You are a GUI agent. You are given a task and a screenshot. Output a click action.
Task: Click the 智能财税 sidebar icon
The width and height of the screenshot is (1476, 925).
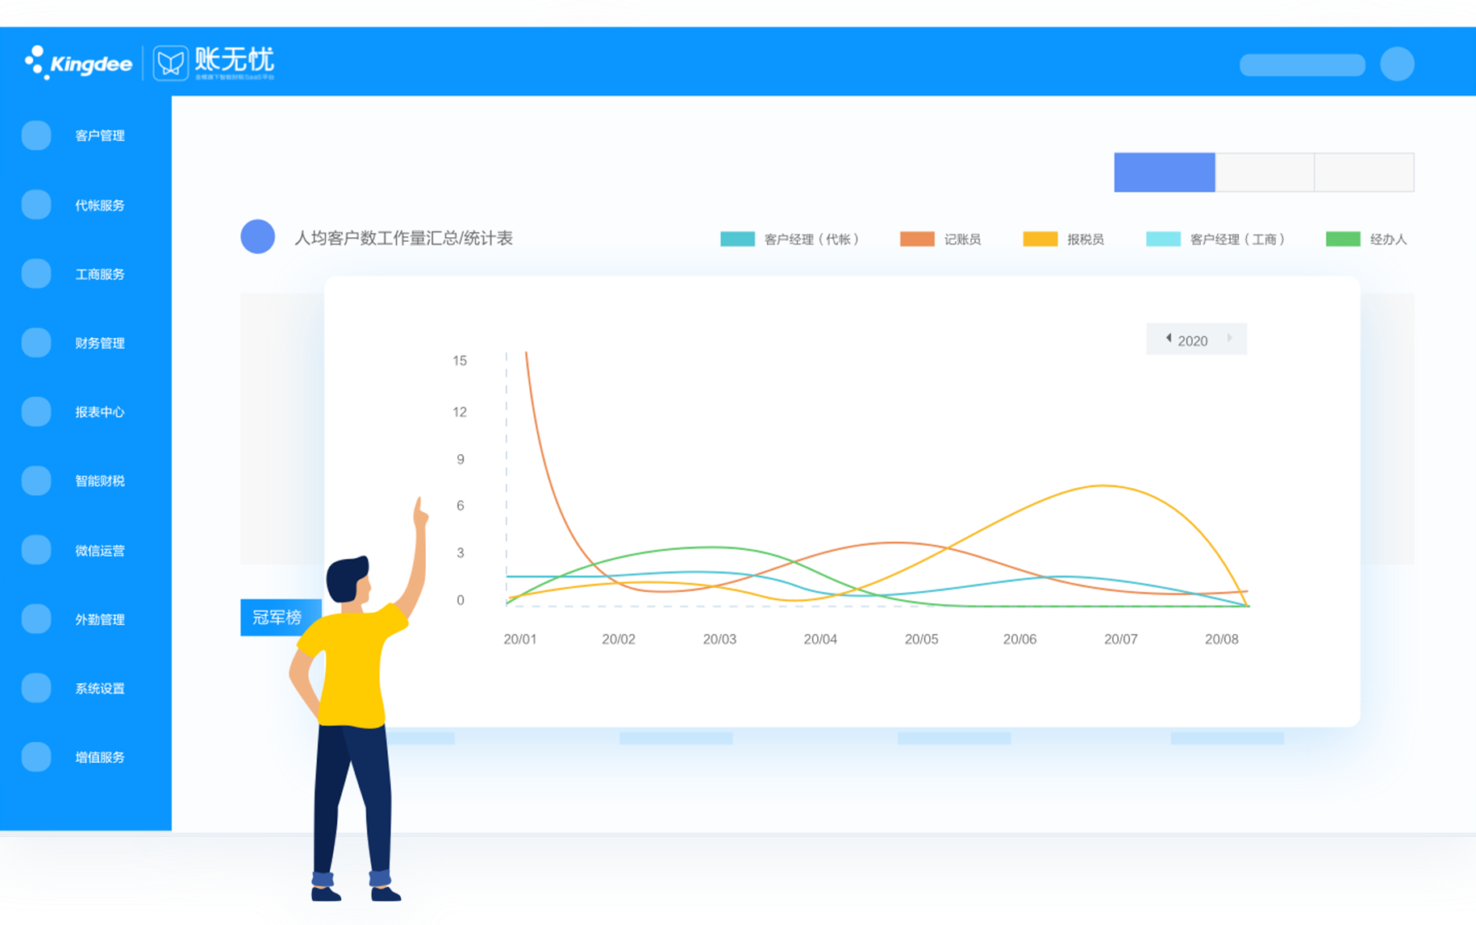36,481
